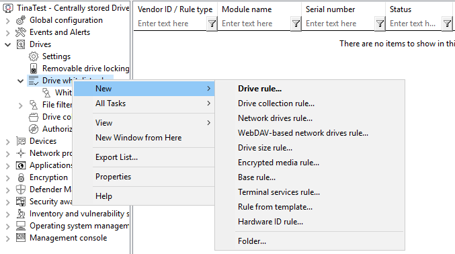Viewport: 455px width, 254px height.
Task: Click the Defender Management shield icon
Action: point(21,189)
